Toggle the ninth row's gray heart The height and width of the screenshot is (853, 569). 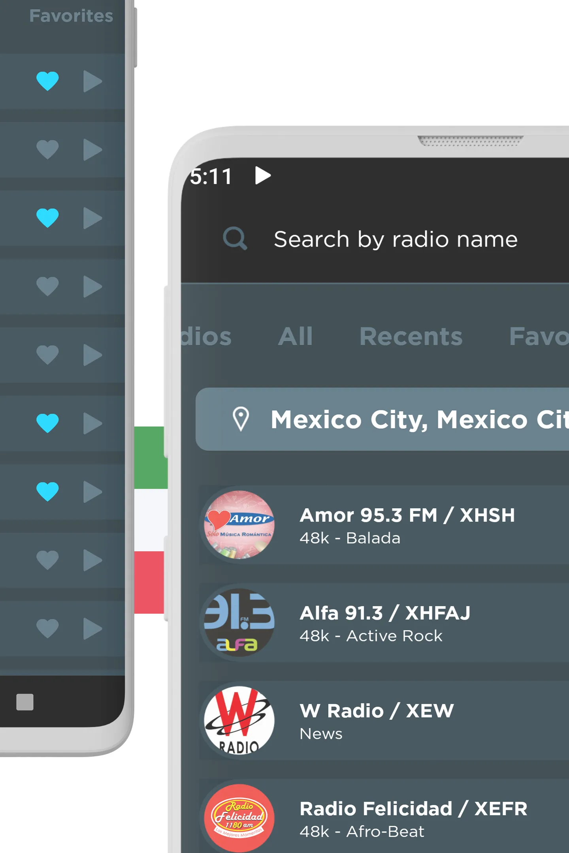pyautogui.click(x=47, y=628)
